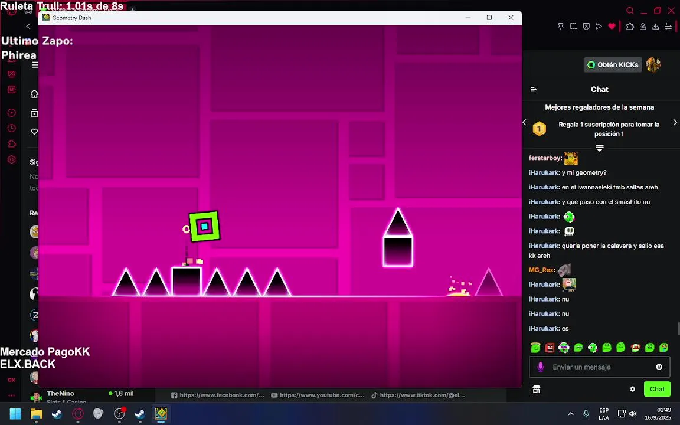Screen dimensions: 680x425
Task: Click iHarukark next to 'y mi geometry?'
Action: (544, 172)
